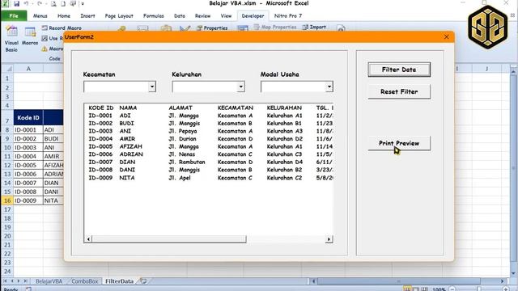Viewport: 518px width, 291px height.
Task: Select the Kode ID header cell in the worksheet
Action: 28,117
